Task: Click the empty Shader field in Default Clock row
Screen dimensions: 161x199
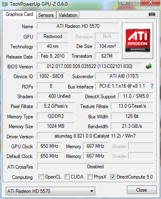Action: click(141, 156)
